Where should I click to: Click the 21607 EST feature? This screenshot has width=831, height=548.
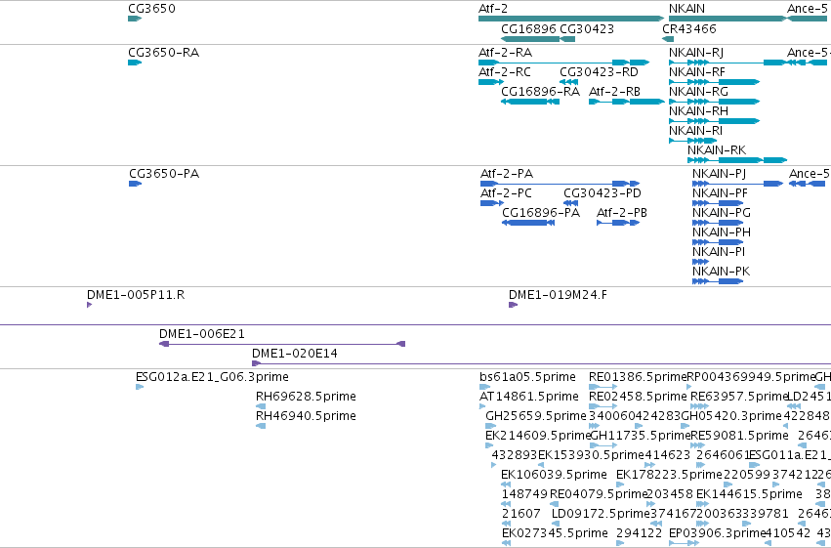506,524
